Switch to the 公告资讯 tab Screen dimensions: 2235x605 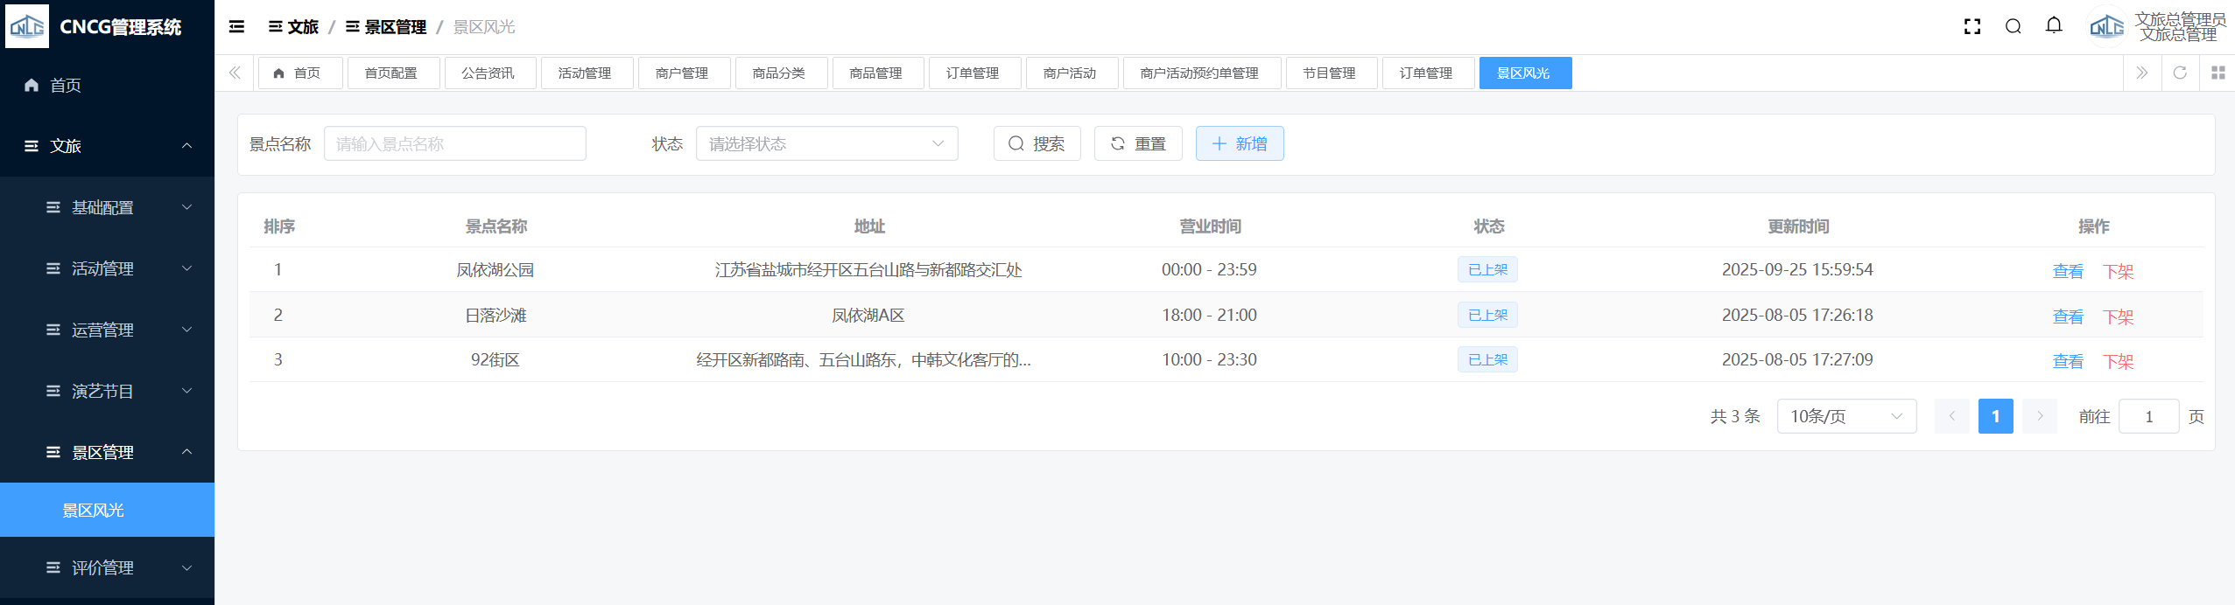(488, 73)
